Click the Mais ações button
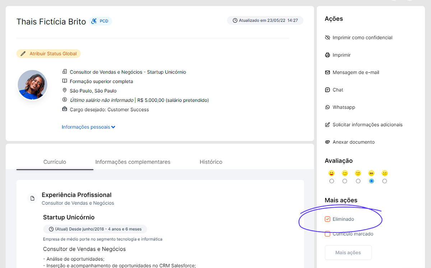The width and height of the screenshot is (431, 268). tap(348, 253)
